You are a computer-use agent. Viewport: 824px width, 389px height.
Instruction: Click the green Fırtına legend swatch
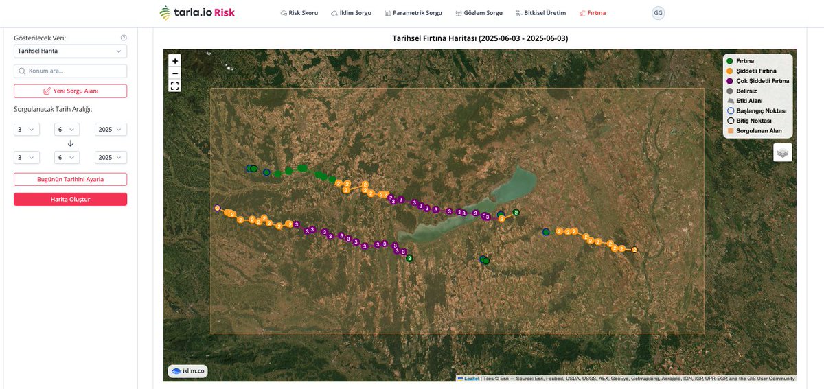(x=730, y=61)
